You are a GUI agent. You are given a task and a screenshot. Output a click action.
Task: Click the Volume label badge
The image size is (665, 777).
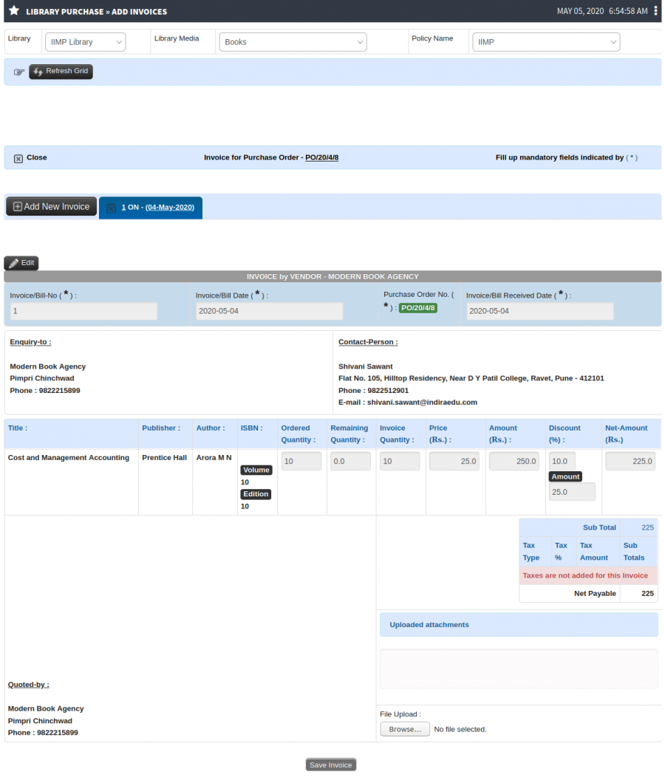[256, 470]
